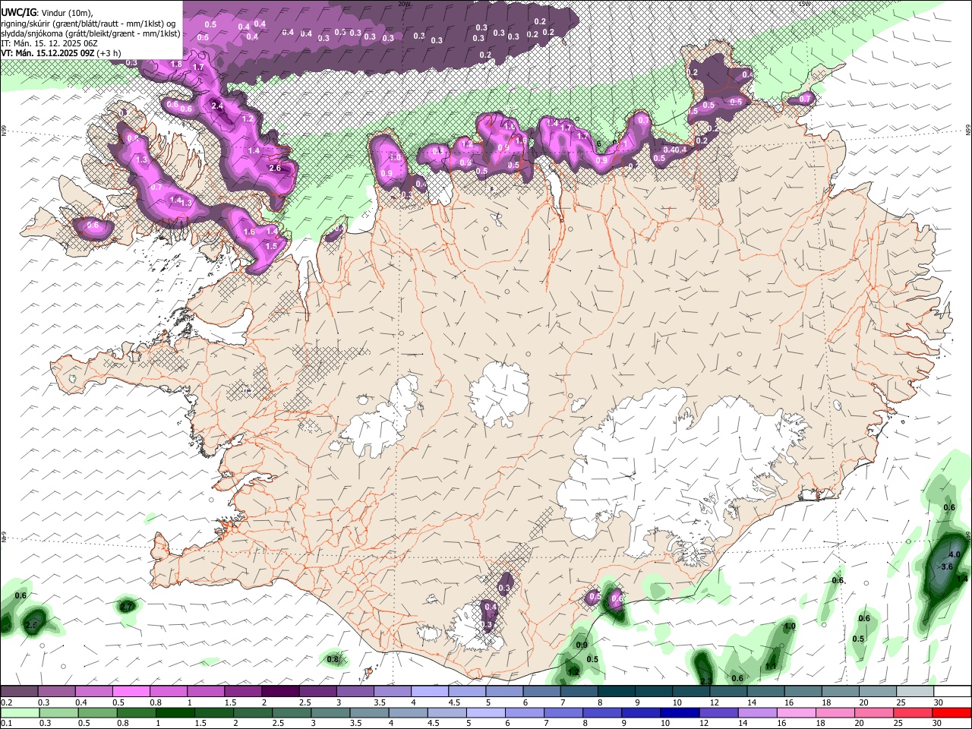Viewport: 972px width, 729px height.
Task: Click the IT: Mán. 15. 12. 2025 06Z line
Action: click(49, 43)
